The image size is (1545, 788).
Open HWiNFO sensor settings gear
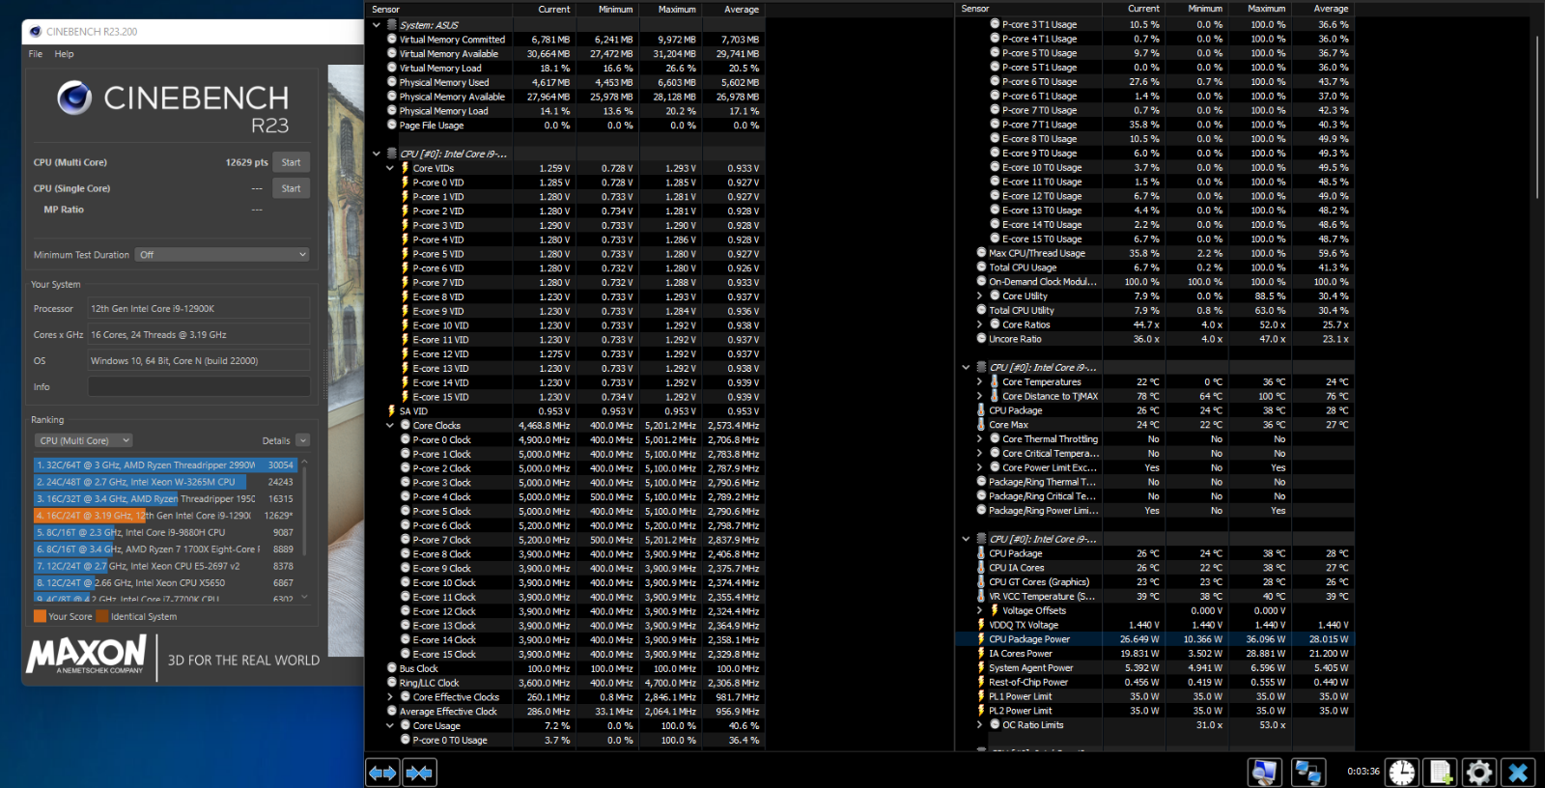[x=1479, y=772]
